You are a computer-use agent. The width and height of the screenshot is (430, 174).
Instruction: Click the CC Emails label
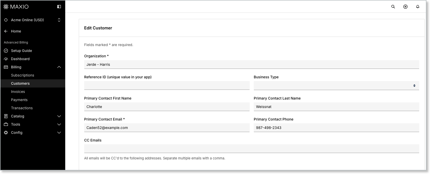(93, 140)
